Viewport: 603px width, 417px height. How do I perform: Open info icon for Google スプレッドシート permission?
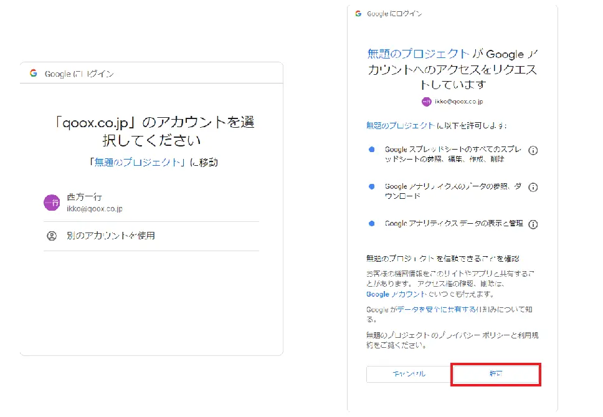coord(533,150)
